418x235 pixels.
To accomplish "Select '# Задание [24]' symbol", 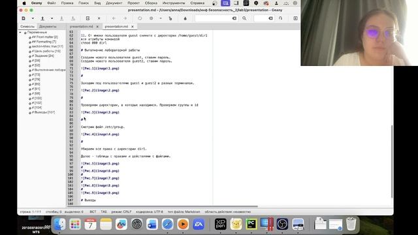I will pyautogui.click(x=43, y=56).
